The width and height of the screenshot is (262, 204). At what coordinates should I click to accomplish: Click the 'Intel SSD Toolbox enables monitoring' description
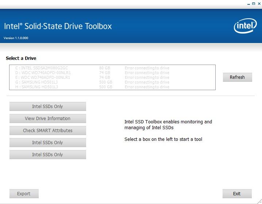point(168,125)
